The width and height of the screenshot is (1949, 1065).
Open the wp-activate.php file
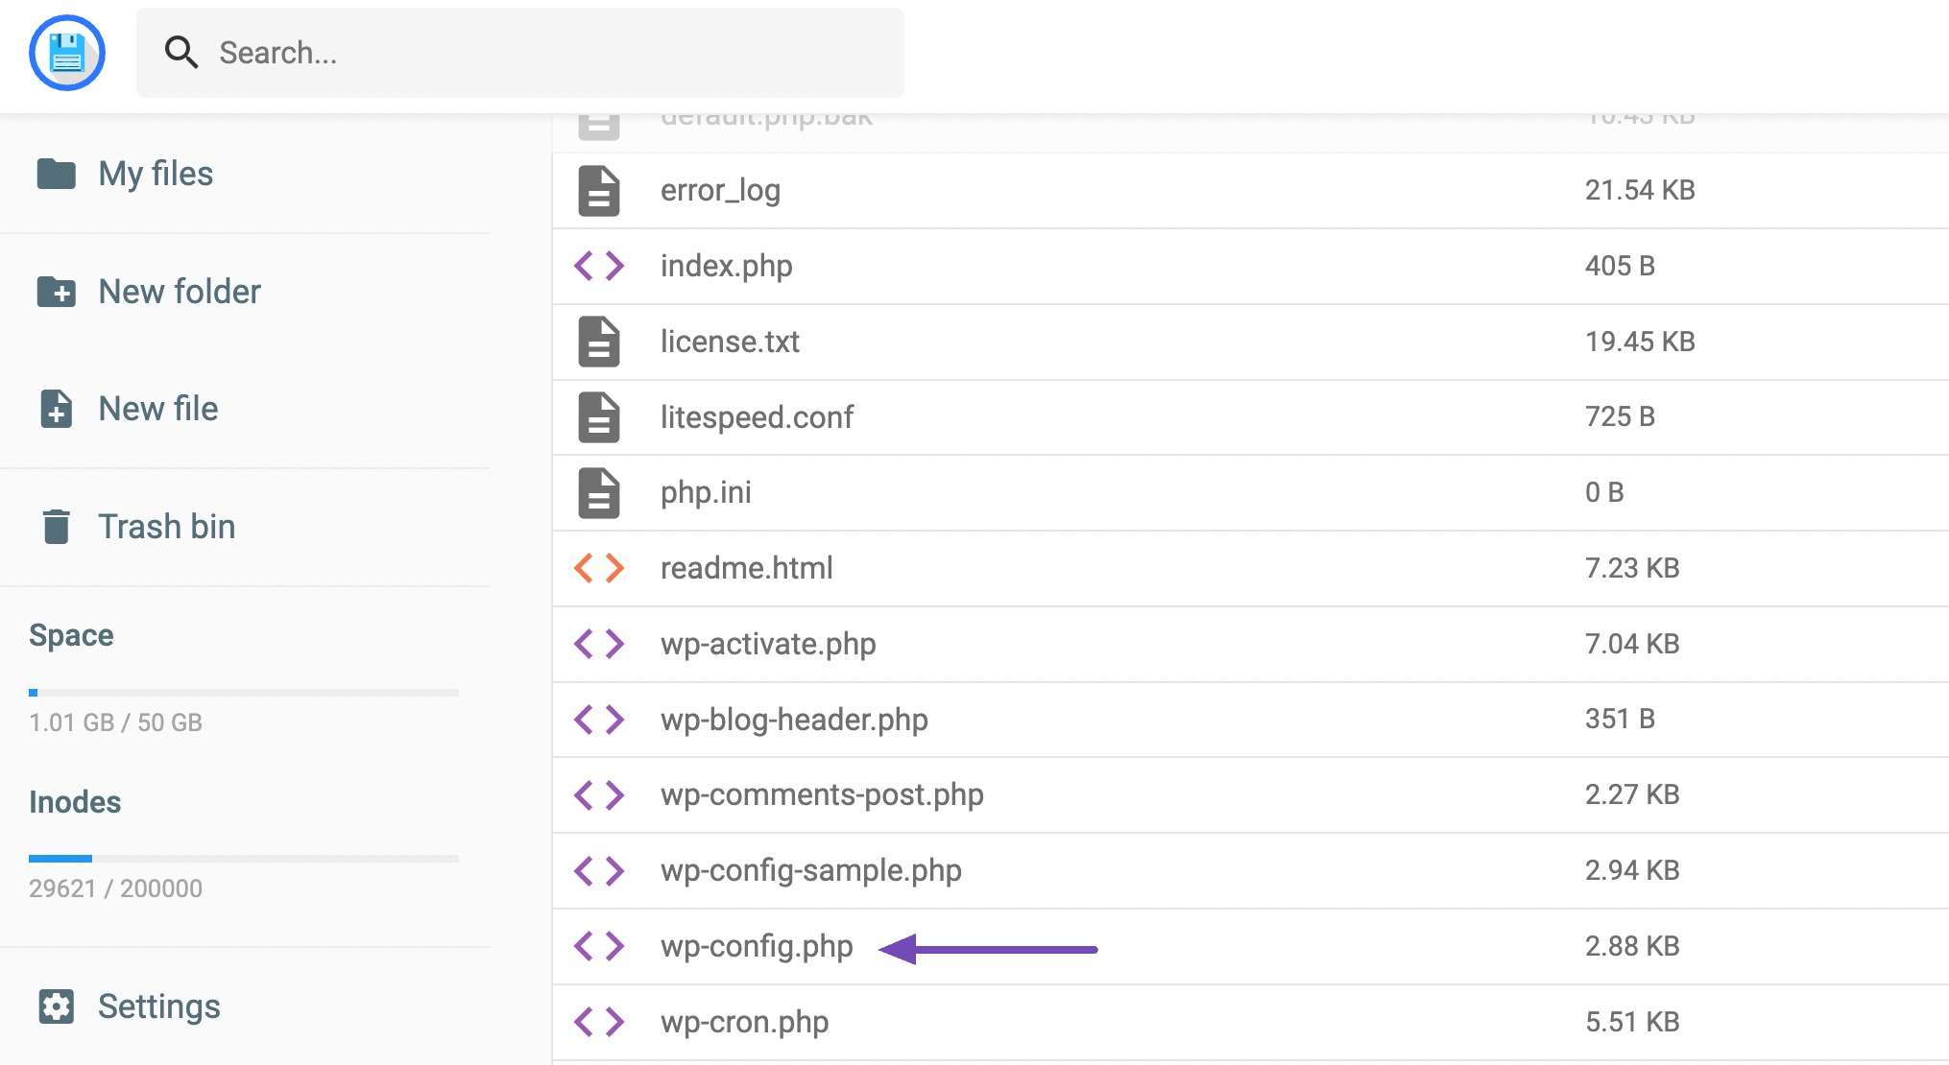[765, 641]
